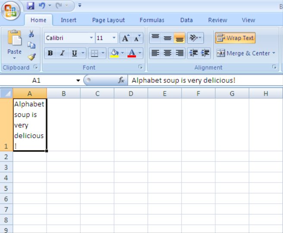The height and width of the screenshot is (233, 283).
Task: Toggle Bold formatting
Action: 50,53
